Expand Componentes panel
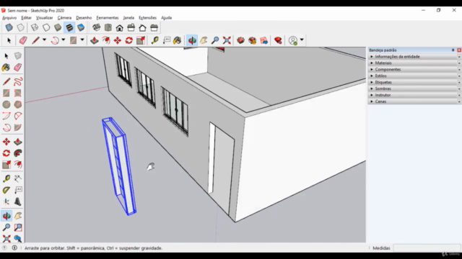Screen dimensions: 462x259 tap(414, 69)
